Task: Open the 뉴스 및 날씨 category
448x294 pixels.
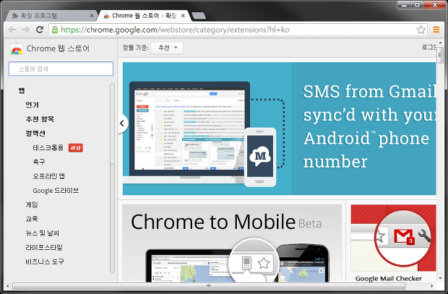Action: click(43, 233)
